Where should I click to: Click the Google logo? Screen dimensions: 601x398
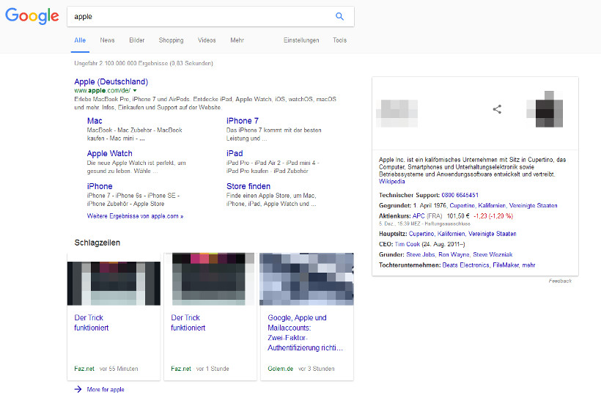point(32,16)
